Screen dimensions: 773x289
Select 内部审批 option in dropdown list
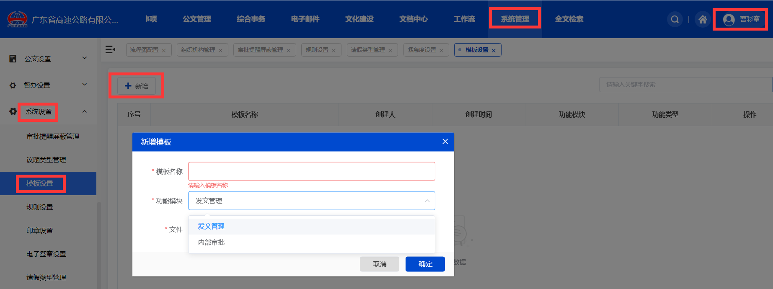pyautogui.click(x=312, y=243)
